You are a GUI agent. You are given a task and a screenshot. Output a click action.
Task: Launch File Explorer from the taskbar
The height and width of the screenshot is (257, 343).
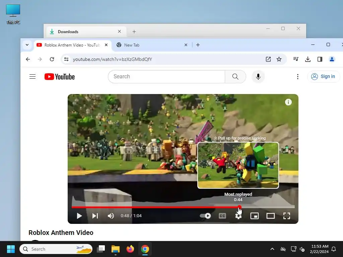click(x=116, y=249)
